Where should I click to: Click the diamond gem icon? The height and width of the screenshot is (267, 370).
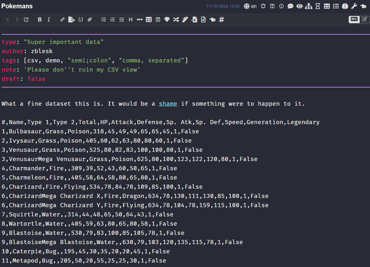coord(167,20)
